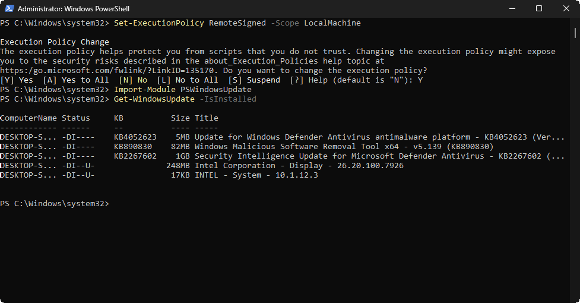Screen dimensions: 580x303
Task: Click the ComputerName column header
Action: (28, 118)
